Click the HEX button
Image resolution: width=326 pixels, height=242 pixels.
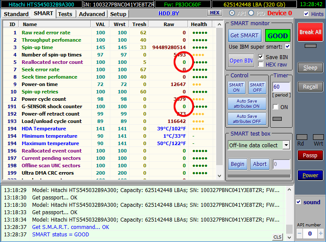[214, 13]
